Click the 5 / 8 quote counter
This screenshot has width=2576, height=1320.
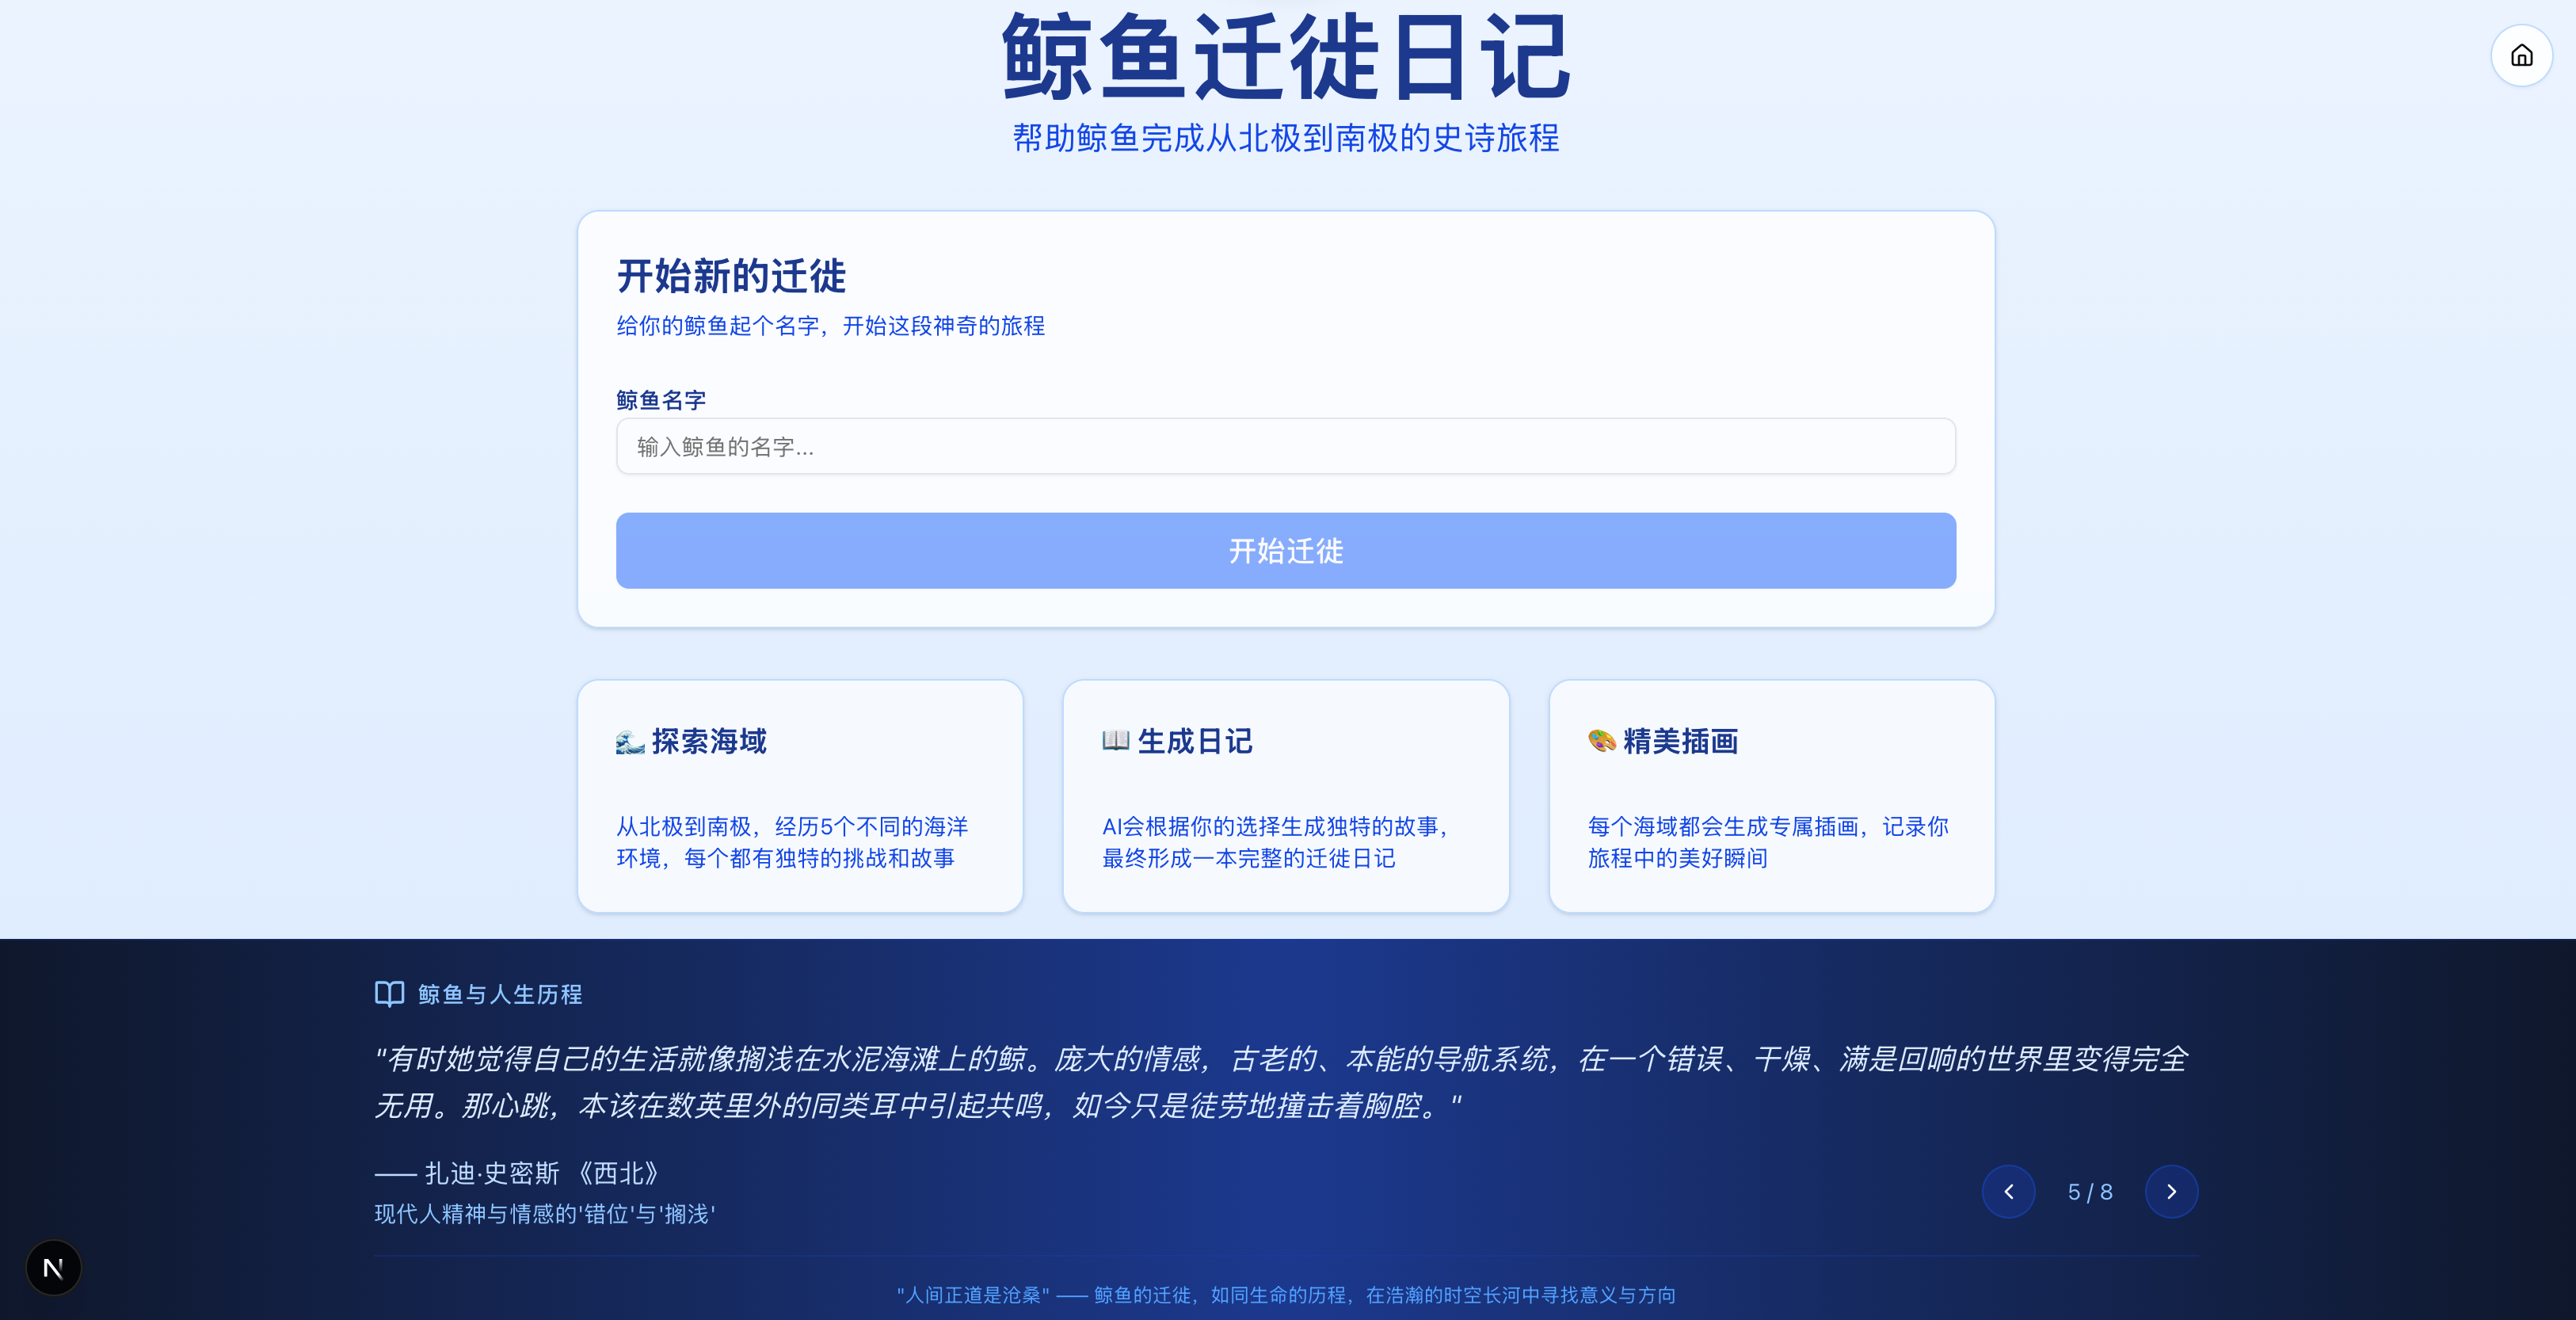pos(2090,1192)
